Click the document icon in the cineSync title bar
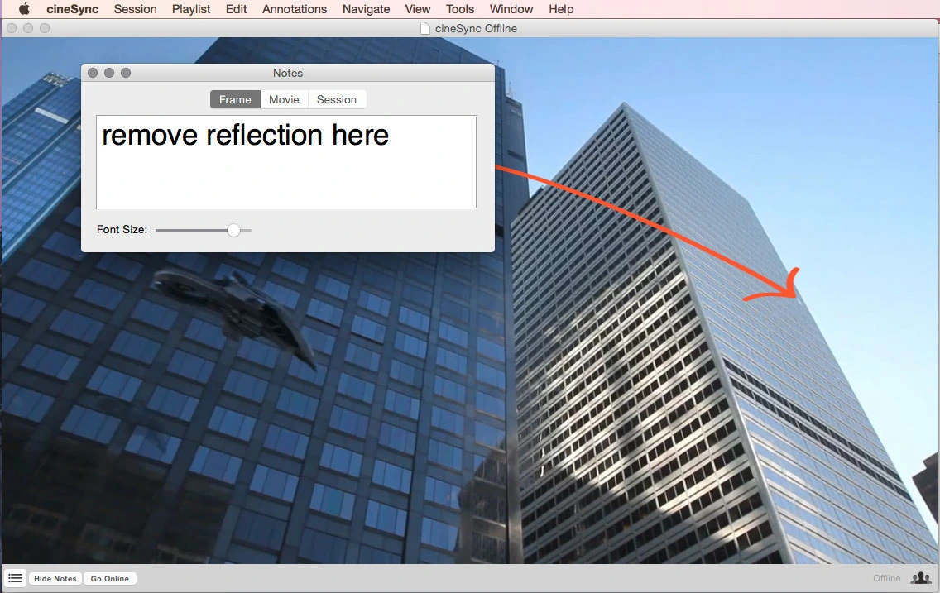Screen dimensions: 940x593 point(425,28)
